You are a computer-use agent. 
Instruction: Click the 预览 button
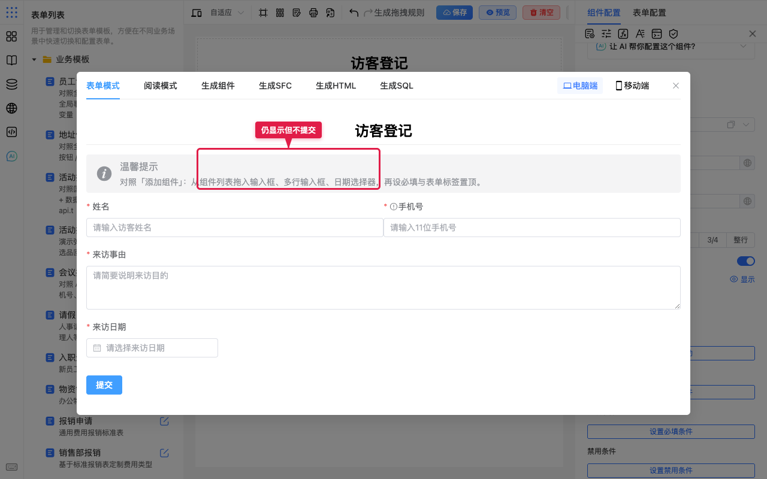pyautogui.click(x=497, y=13)
